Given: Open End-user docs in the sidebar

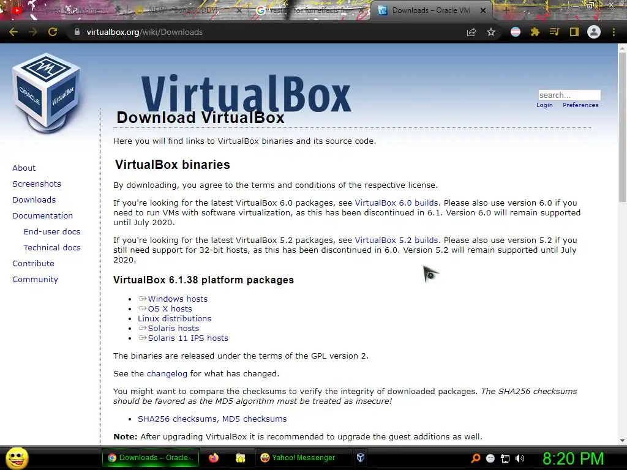Looking at the screenshot, I should coord(52,232).
